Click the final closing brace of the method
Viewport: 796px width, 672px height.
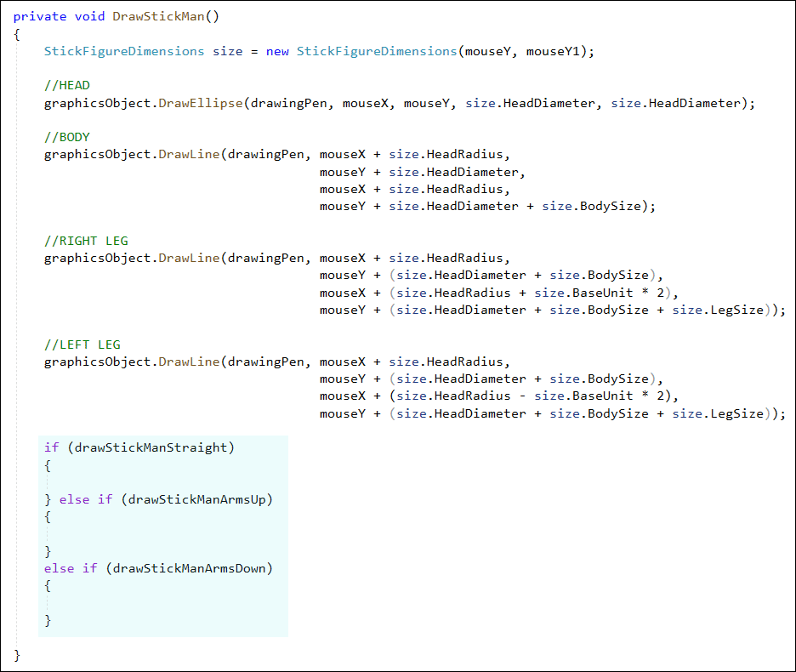tap(17, 655)
